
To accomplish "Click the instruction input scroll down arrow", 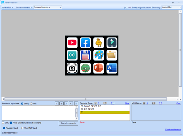I will [x=76, y=119].
